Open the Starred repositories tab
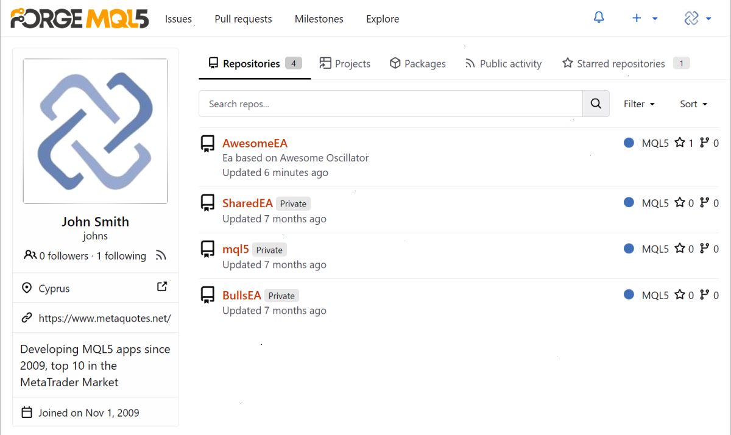The height and width of the screenshot is (435, 731). (x=626, y=63)
